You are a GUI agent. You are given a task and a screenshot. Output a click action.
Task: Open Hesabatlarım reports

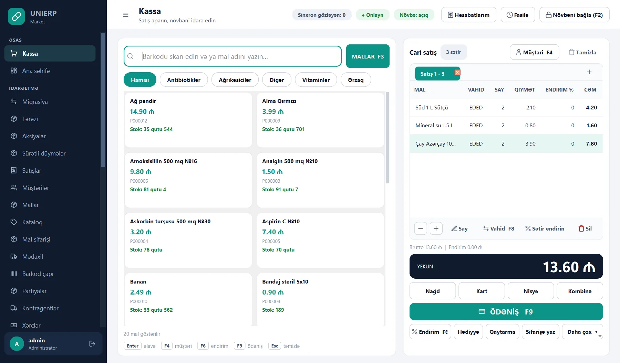(x=468, y=15)
